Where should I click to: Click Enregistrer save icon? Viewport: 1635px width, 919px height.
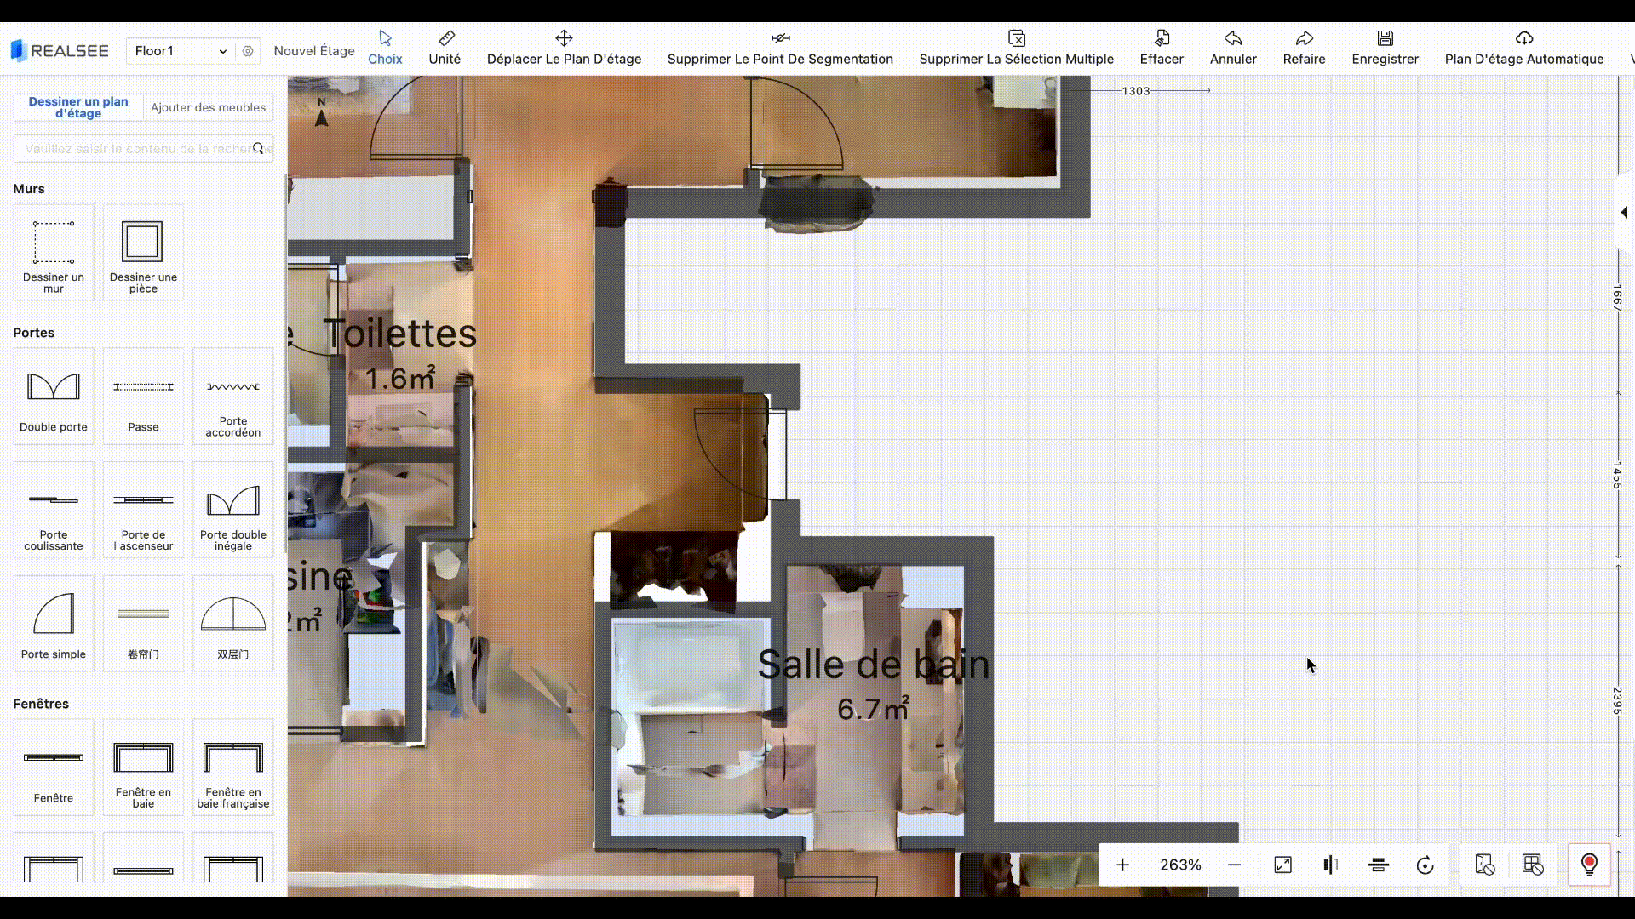point(1385,38)
